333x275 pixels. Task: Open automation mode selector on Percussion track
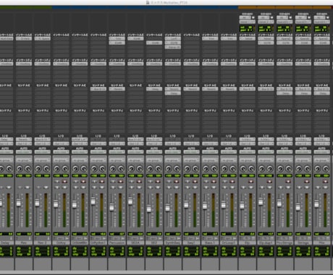tap(117, 152)
